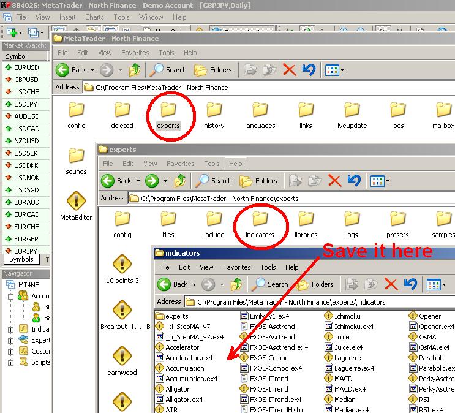Click Delete red X in experts window
Image resolution: width=455 pixels, height=413 pixels.
pyautogui.click(x=334, y=181)
